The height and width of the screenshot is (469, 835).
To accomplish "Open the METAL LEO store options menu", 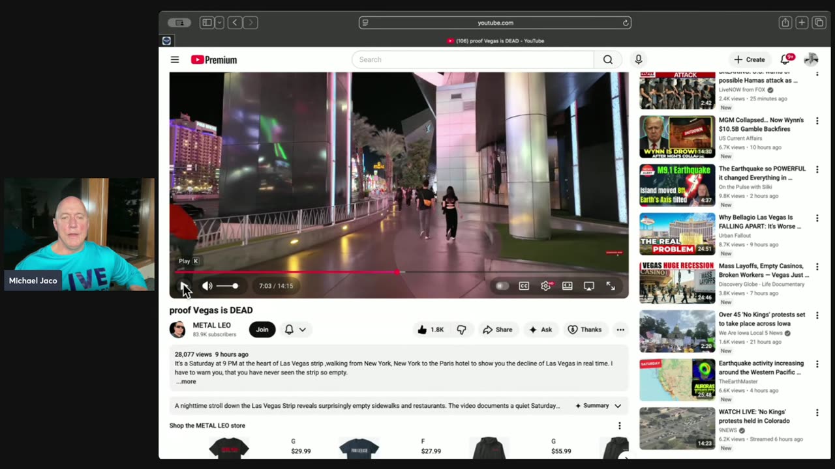I will pos(620,426).
